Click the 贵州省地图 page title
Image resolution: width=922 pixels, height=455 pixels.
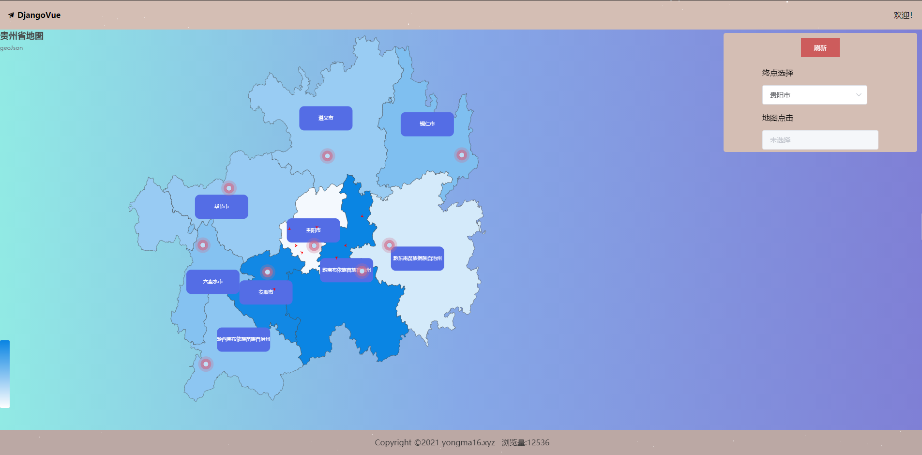[x=22, y=35]
